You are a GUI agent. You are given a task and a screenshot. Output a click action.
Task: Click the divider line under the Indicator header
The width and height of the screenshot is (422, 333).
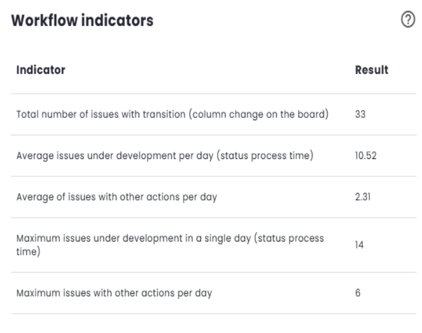[213, 94]
